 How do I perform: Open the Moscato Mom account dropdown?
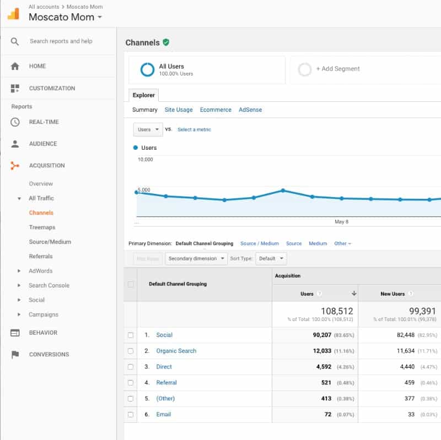[x=65, y=17]
